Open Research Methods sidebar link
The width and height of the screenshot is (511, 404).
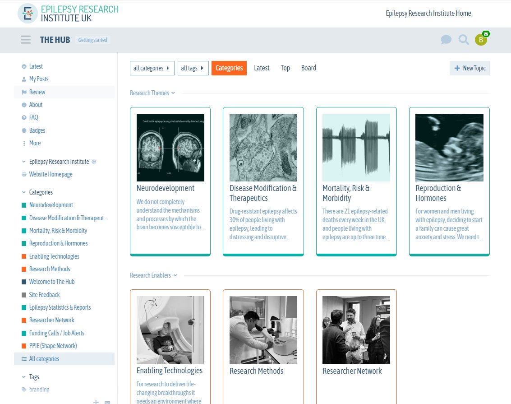coord(50,269)
